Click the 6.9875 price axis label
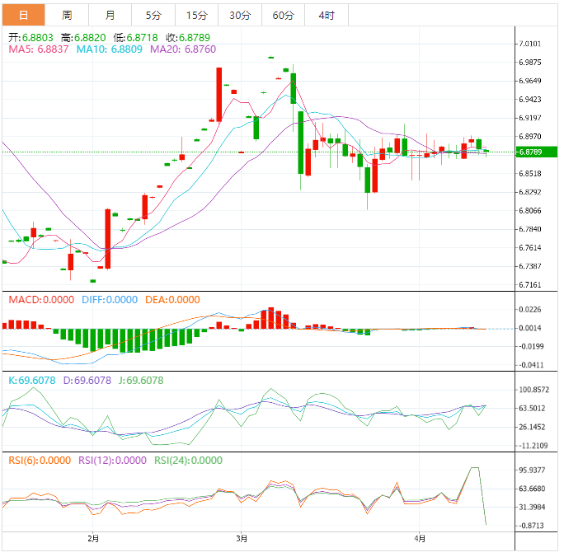 pyautogui.click(x=530, y=63)
